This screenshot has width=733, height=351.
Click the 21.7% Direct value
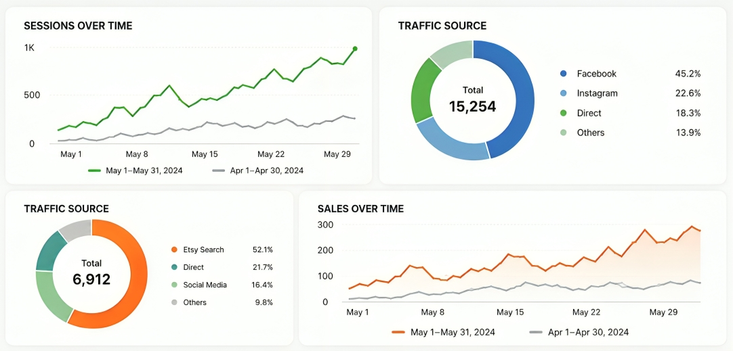tap(263, 267)
